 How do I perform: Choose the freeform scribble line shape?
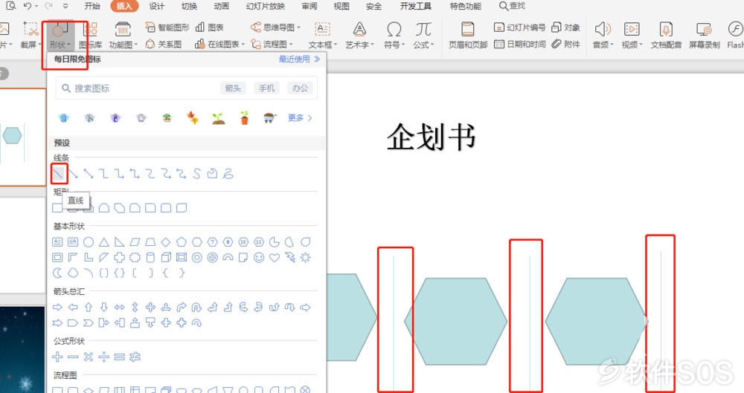click(228, 174)
